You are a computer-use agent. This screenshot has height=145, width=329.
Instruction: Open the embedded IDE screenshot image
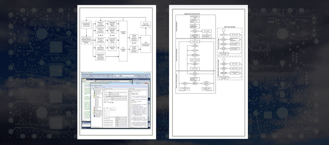coord(116,101)
